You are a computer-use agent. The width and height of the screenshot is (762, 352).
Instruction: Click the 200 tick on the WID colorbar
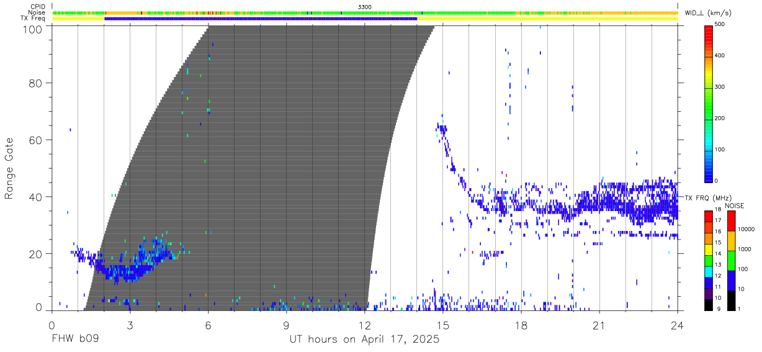point(719,118)
